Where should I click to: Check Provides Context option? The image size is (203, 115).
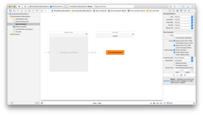click(174, 65)
